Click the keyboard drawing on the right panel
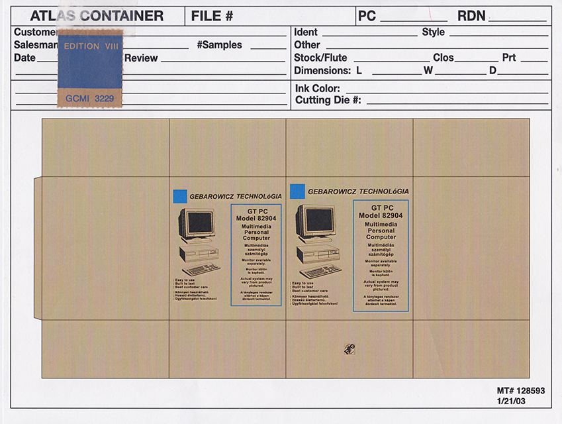 tap(321, 271)
